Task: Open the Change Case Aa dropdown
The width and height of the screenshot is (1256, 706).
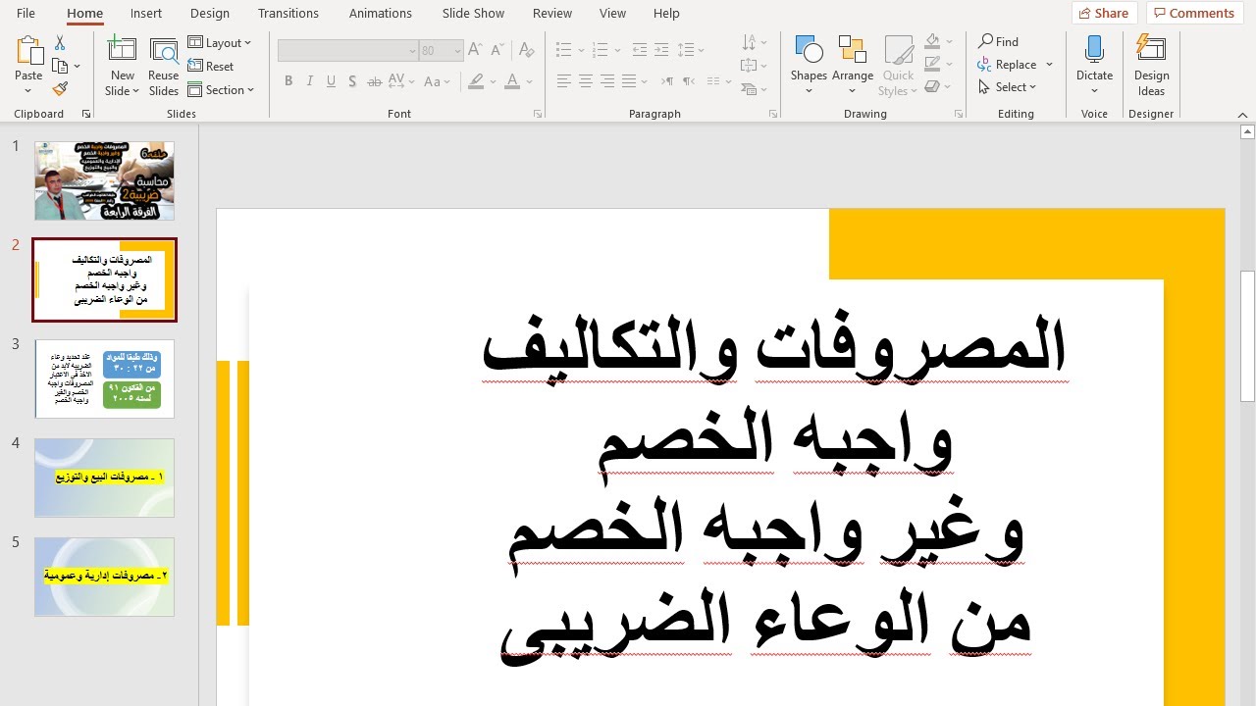Action: pyautogui.click(x=437, y=81)
